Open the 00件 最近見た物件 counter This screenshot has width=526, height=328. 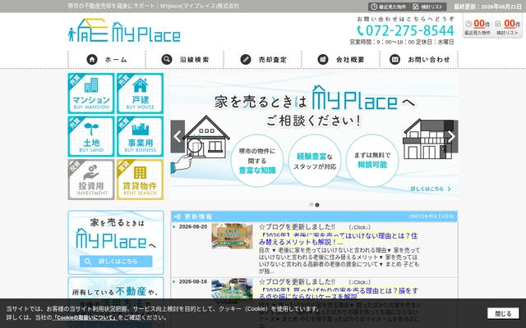click(478, 27)
